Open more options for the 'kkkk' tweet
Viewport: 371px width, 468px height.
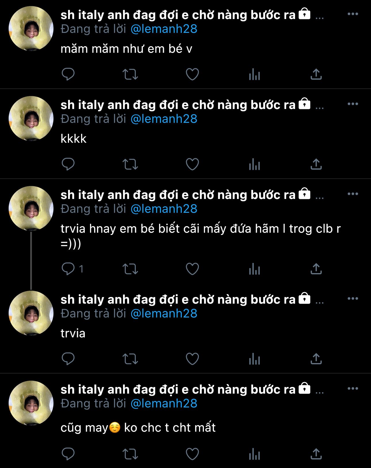353,104
